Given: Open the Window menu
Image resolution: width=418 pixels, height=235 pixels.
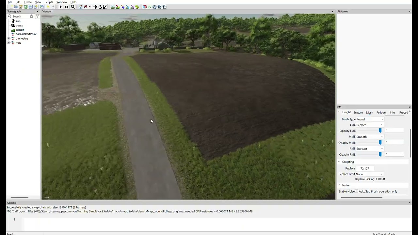Looking at the screenshot, I should point(62,2).
